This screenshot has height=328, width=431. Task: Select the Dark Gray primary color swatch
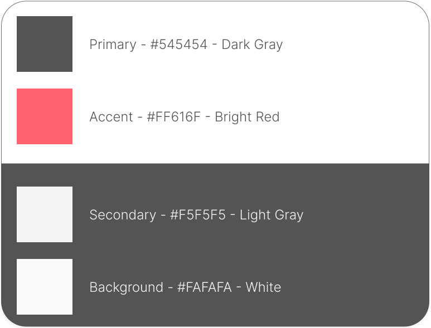click(45, 44)
